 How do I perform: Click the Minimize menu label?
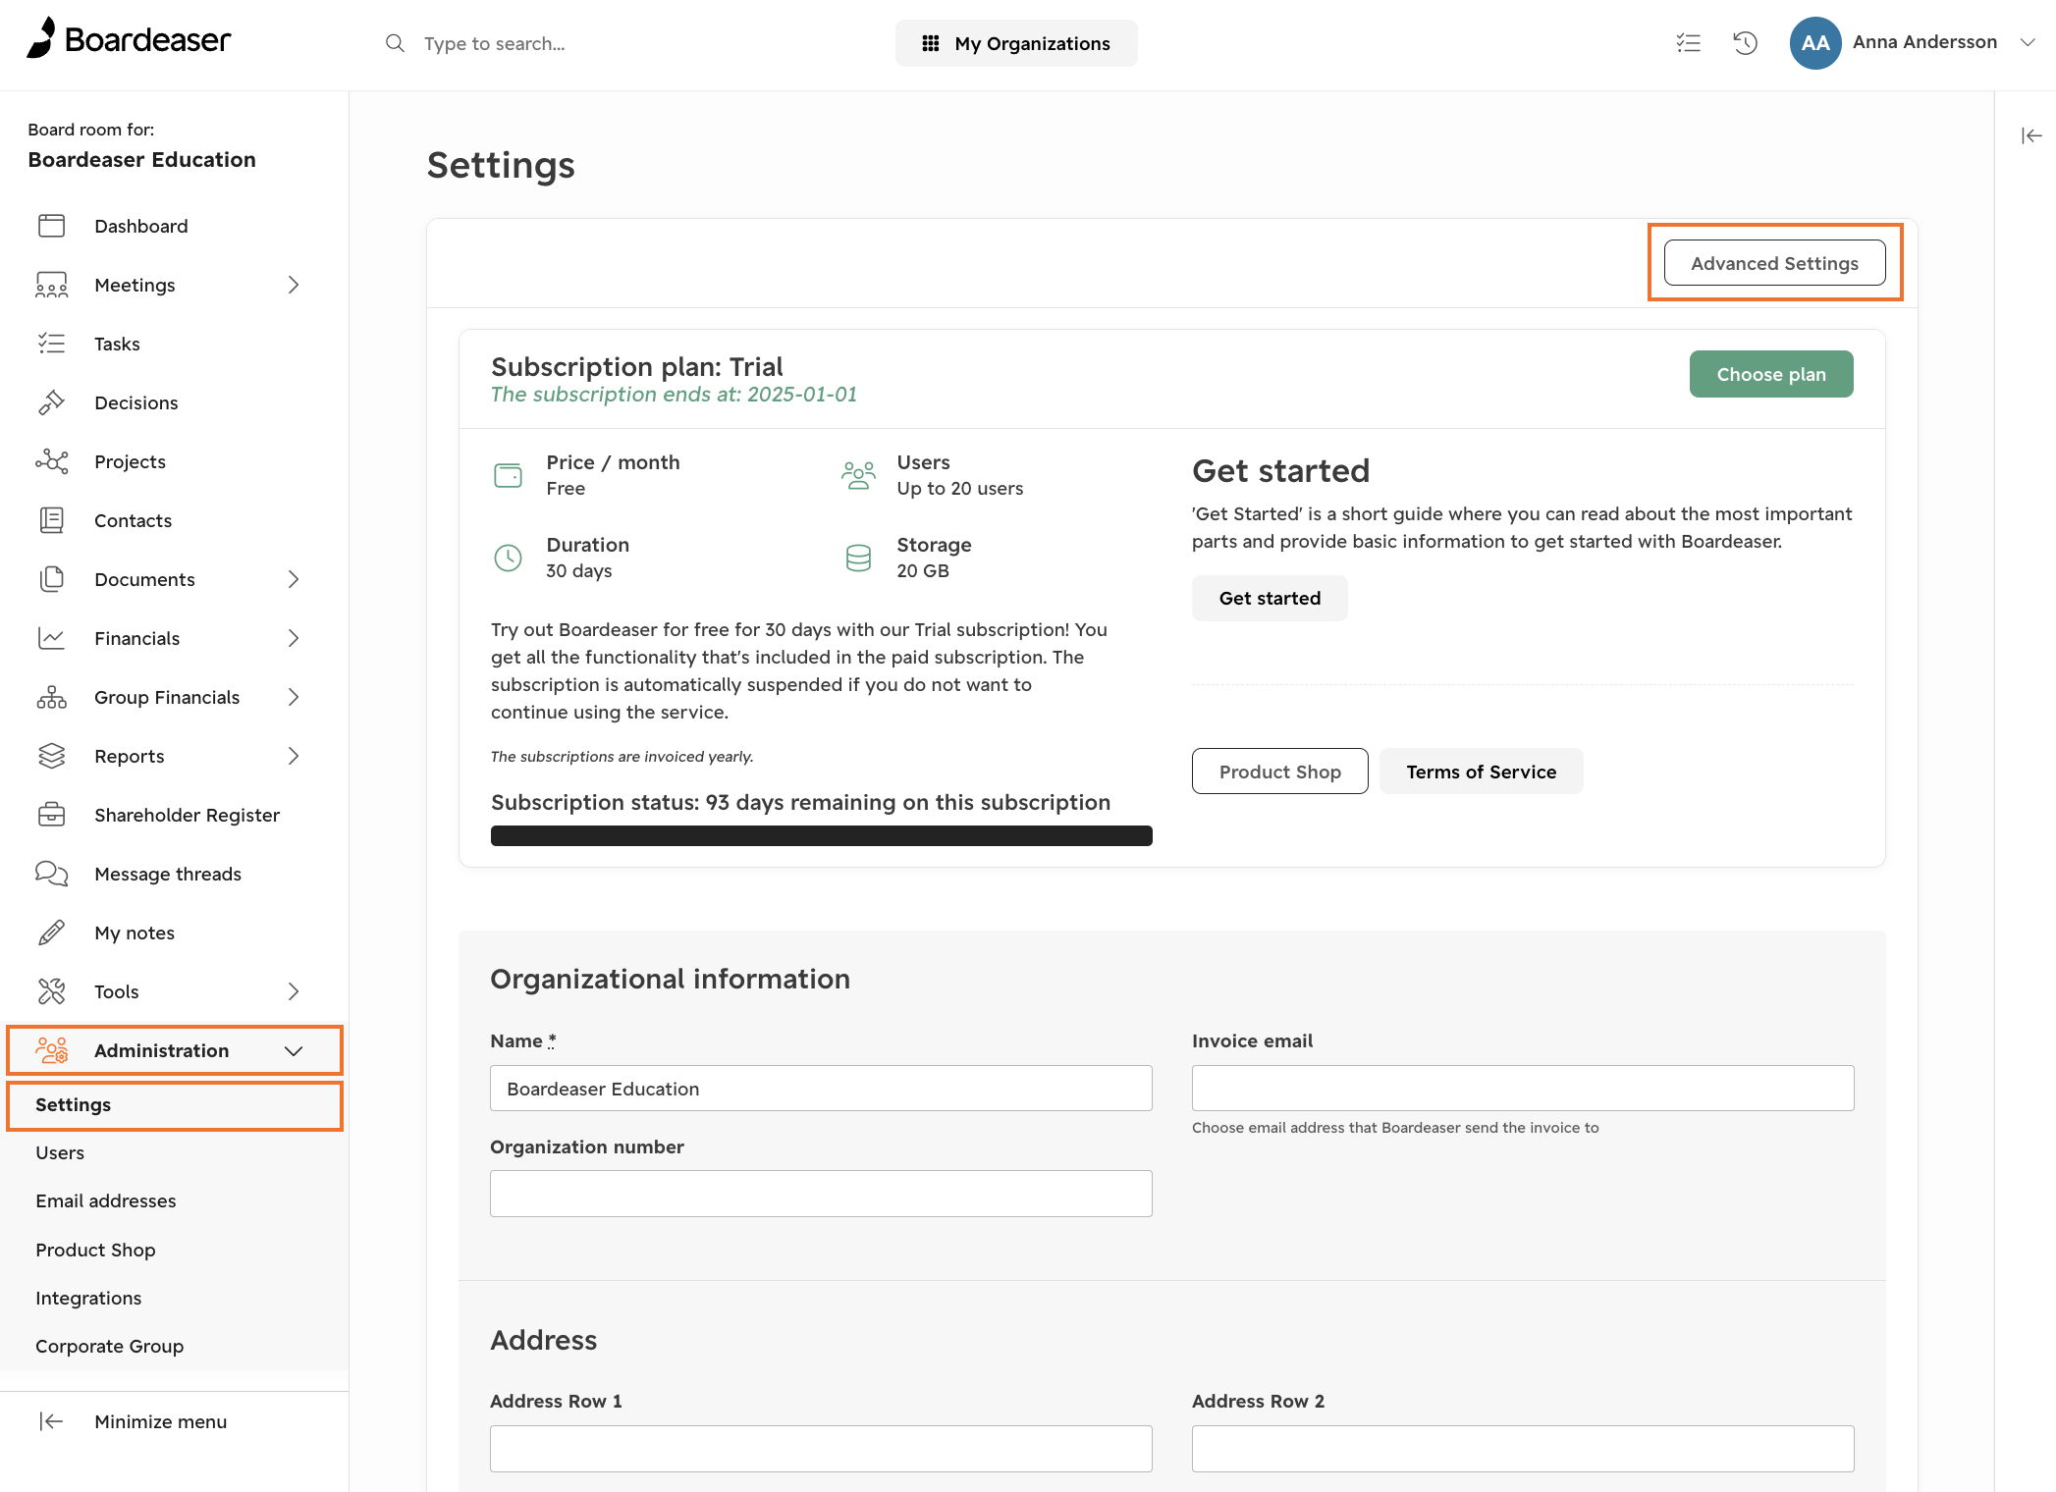pos(160,1421)
